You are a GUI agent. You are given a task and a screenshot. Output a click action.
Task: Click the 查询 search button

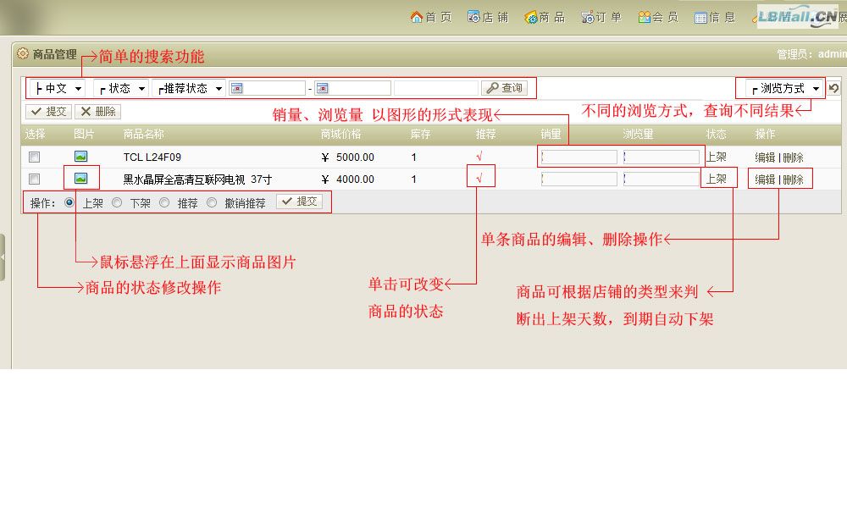(504, 88)
